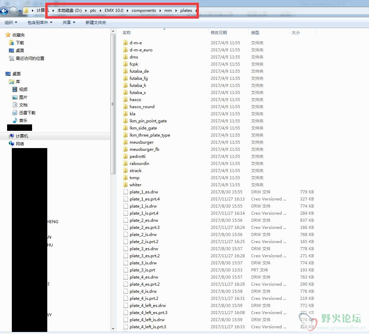Click the hasco_round folder icon
The image size is (369, 334).
tap(126, 106)
